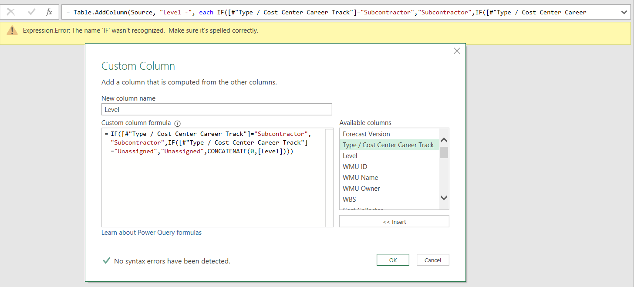Open Learn about Power Query formulas link

coord(152,233)
